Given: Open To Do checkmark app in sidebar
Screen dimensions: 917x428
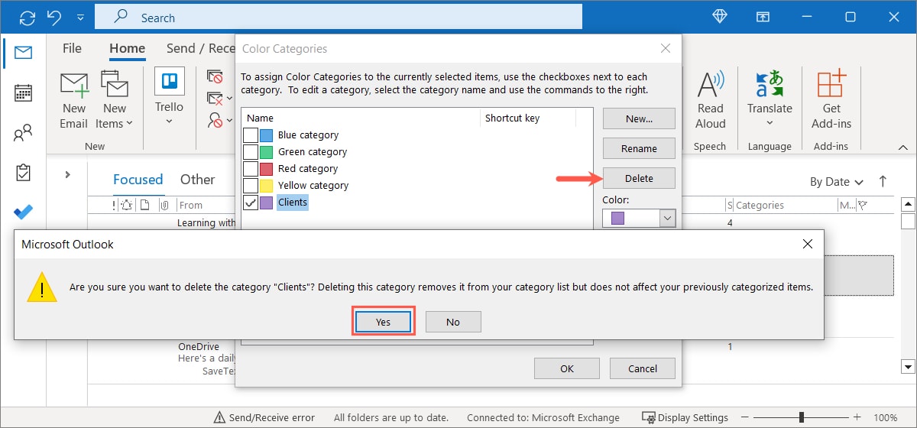Looking at the screenshot, I should click(23, 212).
